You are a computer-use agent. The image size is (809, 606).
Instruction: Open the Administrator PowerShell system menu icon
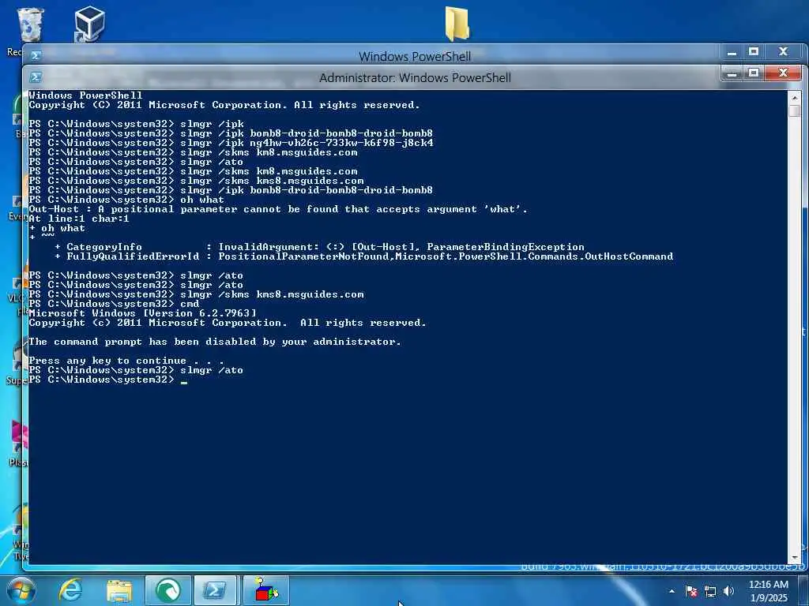tap(36, 77)
